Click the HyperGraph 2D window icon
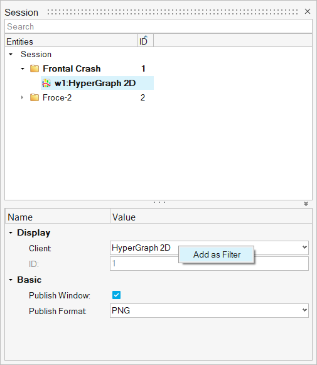Screen dimensions: 317x365 coord(46,83)
